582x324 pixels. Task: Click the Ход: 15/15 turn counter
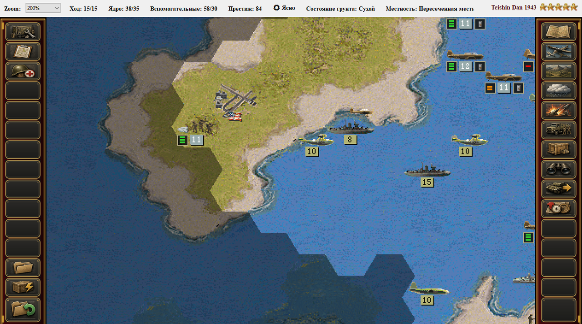coord(83,8)
